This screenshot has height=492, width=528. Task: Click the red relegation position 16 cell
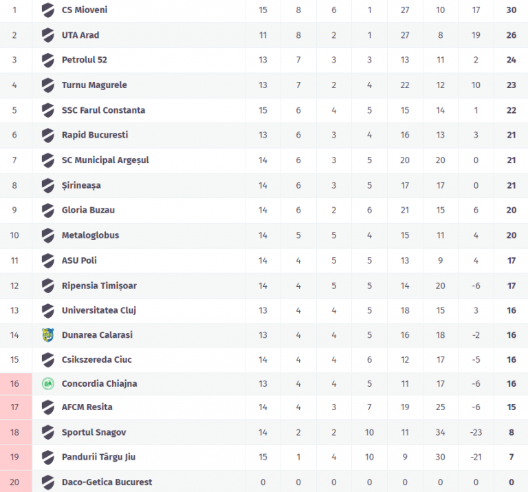click(14, 384)
